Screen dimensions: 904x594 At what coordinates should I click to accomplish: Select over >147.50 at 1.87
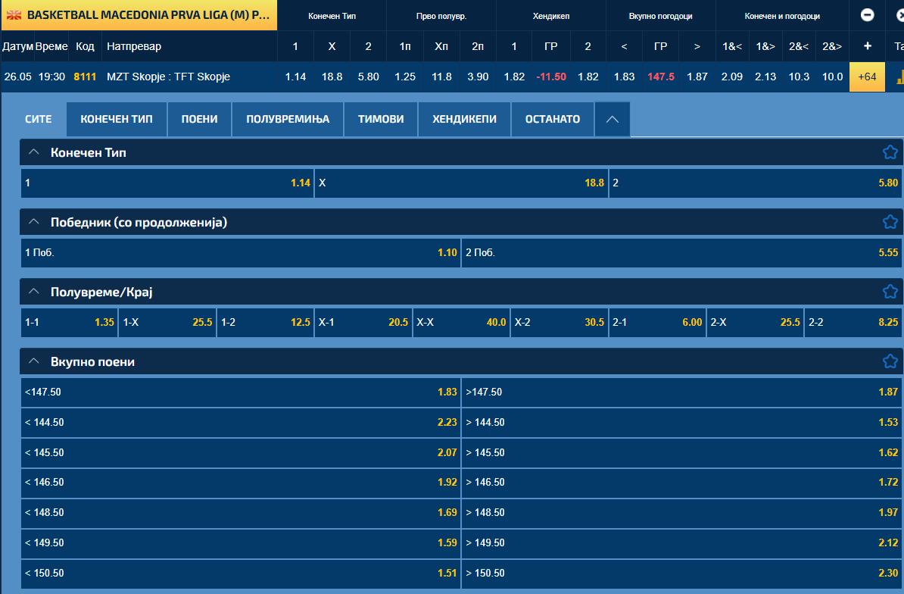(683, 392)
